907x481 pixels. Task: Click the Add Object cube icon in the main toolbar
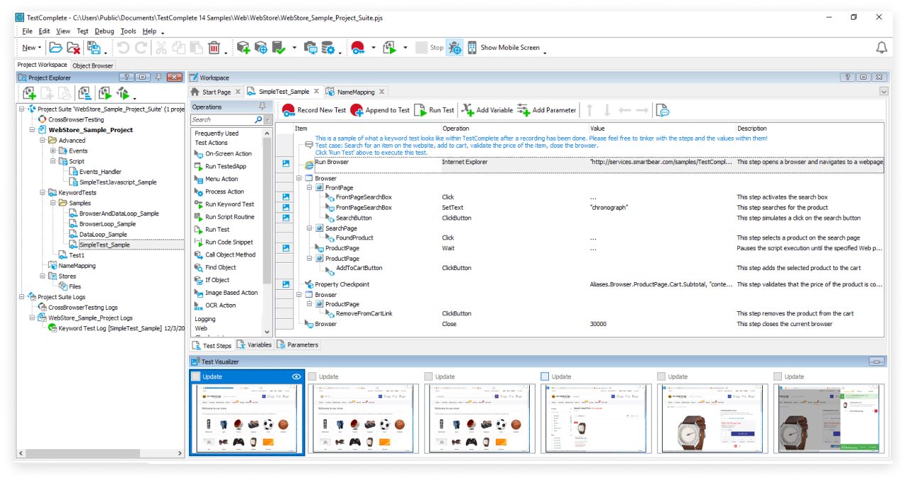(244, 48)
